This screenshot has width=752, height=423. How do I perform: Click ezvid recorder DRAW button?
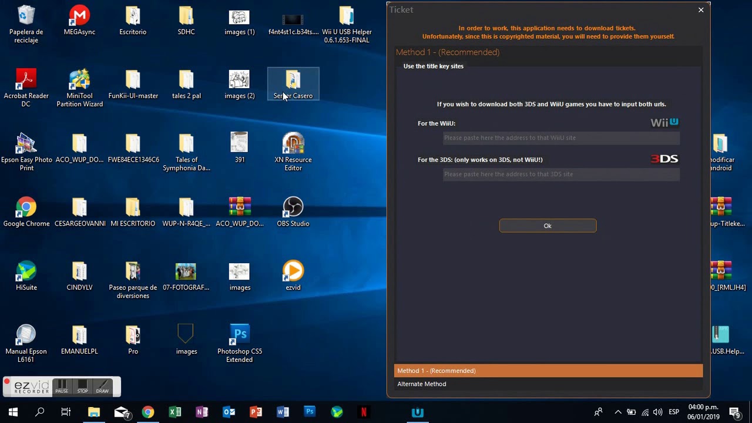coord(102,387)
